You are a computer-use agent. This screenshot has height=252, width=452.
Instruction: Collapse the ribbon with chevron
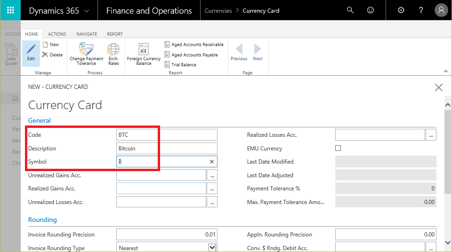pyautogui.click(x=446, y=71)
